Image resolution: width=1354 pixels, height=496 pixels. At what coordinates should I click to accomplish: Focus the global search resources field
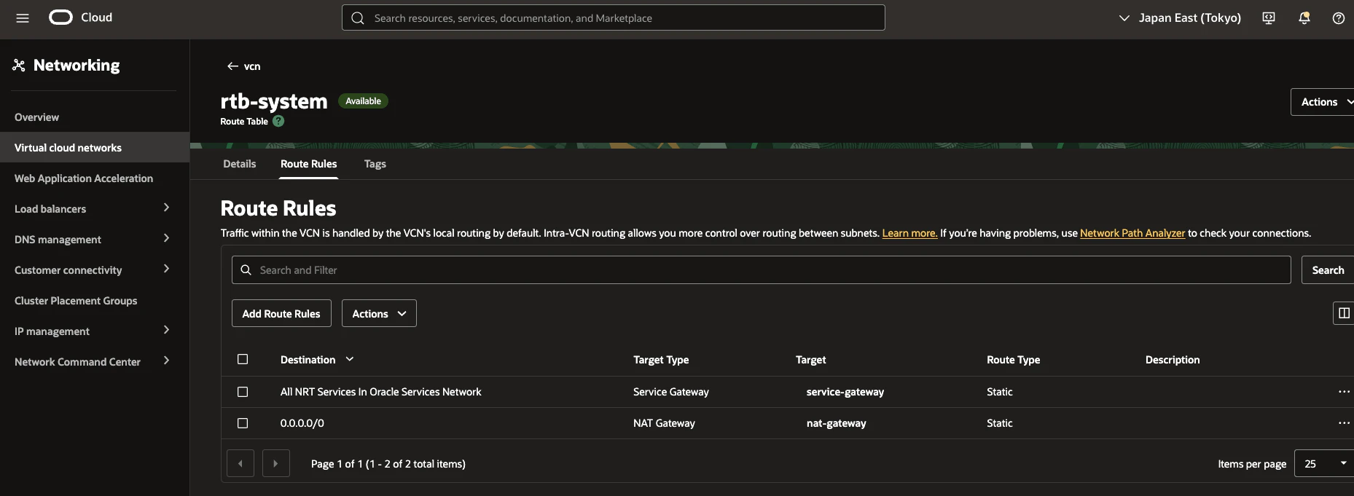614,18
